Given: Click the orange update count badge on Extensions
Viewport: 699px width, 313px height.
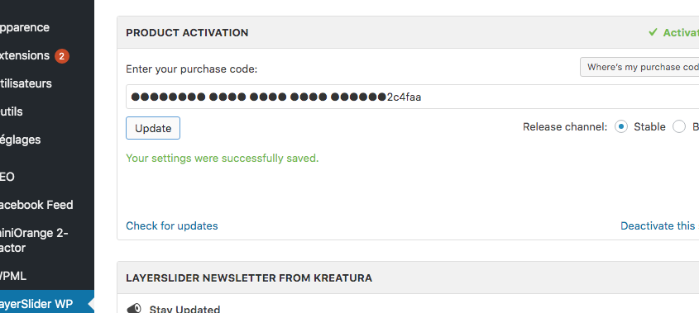Looking at the screenshot, I should (62, 56).
